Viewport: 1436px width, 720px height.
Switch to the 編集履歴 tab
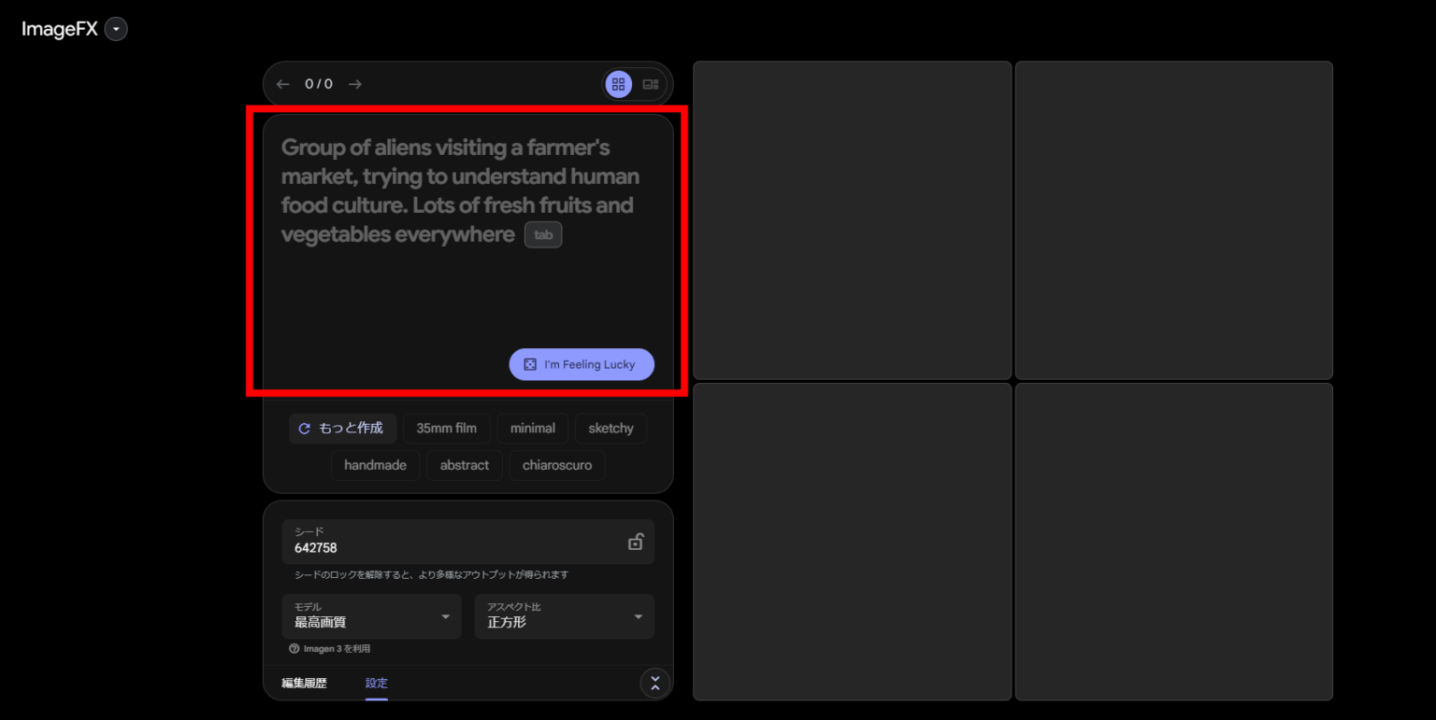pos(303,683)
